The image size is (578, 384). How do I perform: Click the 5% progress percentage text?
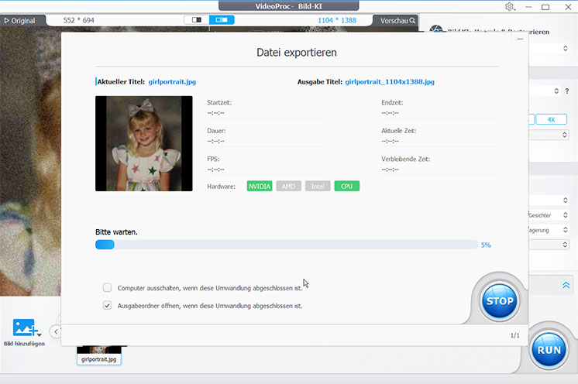tap(486, 245)
